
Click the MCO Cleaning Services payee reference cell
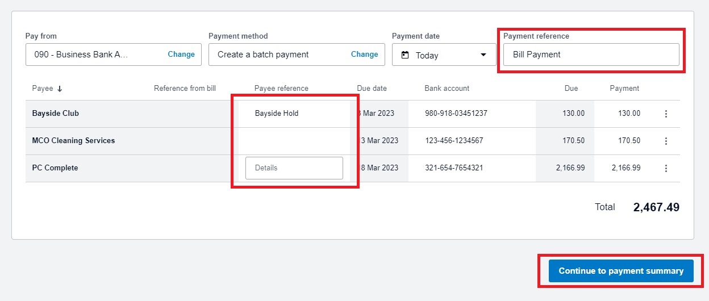[294, 141]
